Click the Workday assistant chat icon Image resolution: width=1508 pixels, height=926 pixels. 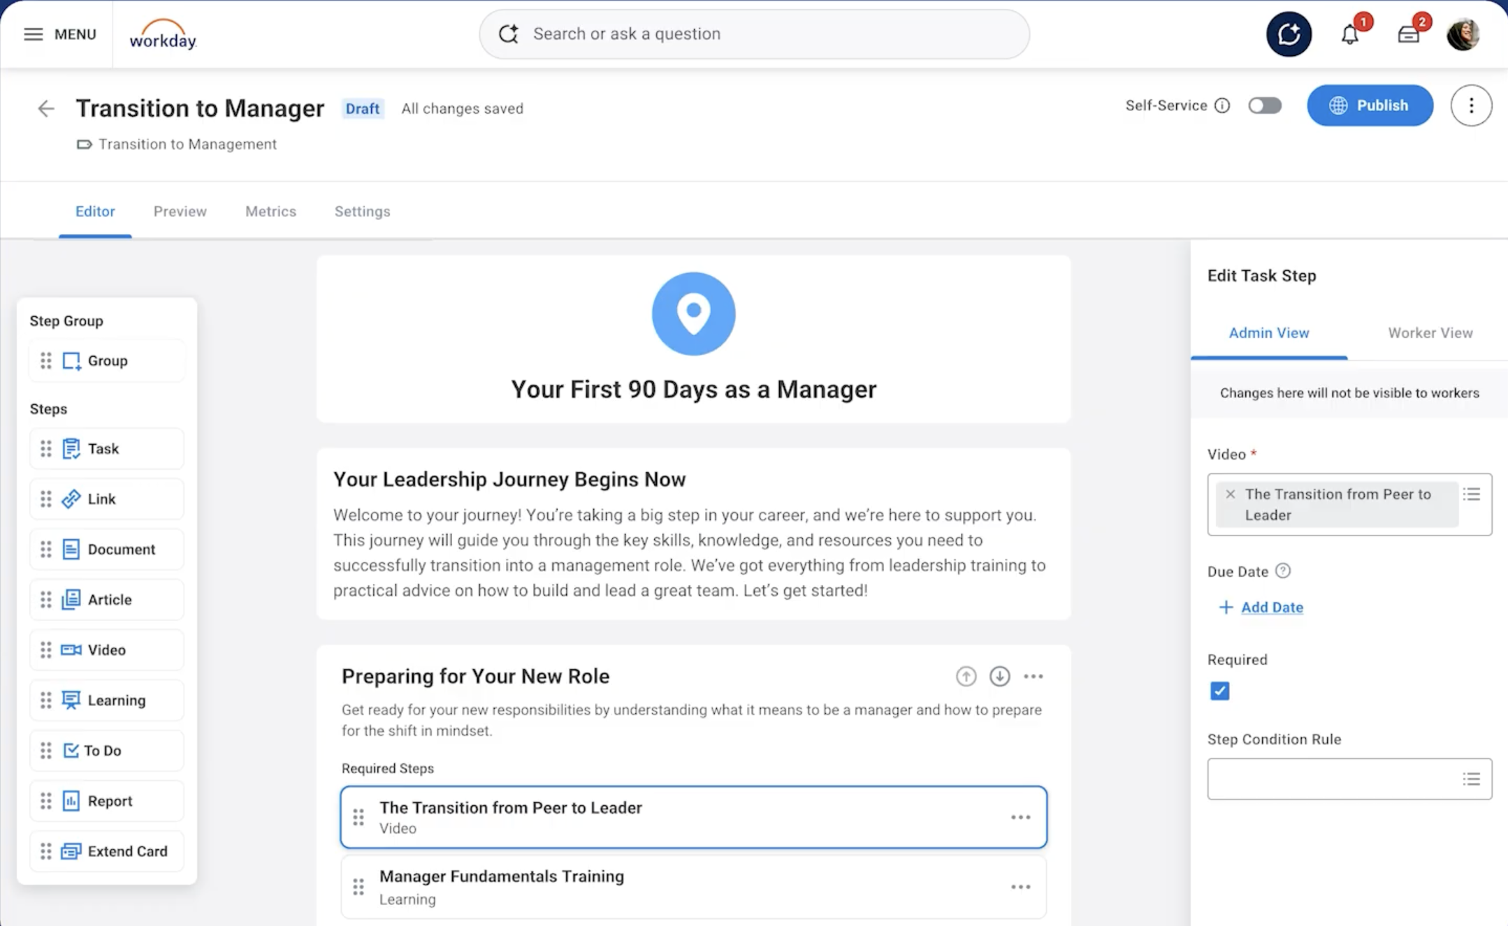pyautogui.click(x=1289, y=34)
